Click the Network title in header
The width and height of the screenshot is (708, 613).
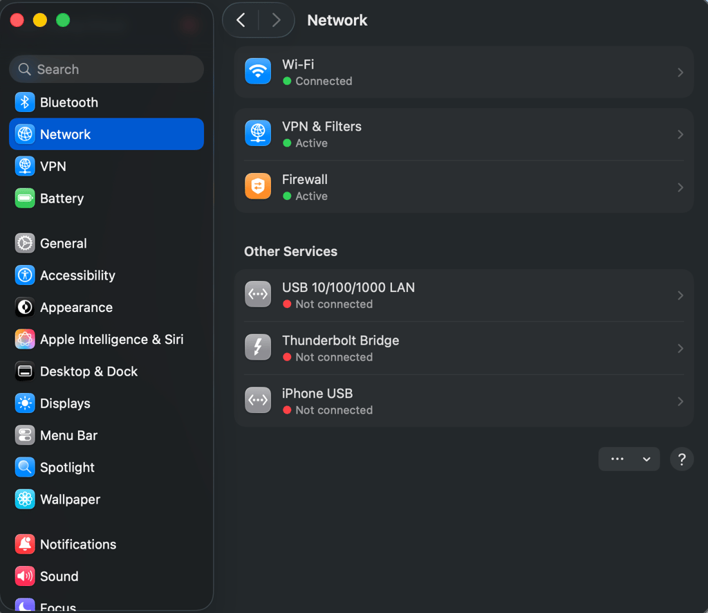(337, 20)
